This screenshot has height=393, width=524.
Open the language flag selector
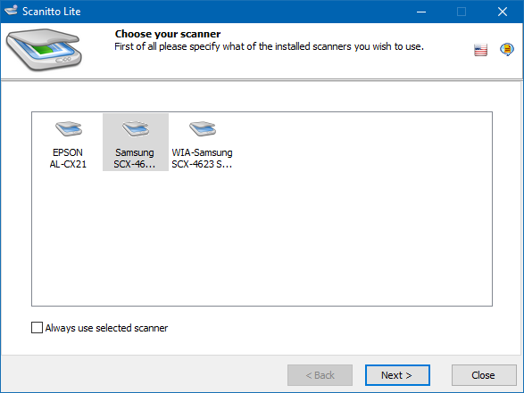tap(480, 50)
